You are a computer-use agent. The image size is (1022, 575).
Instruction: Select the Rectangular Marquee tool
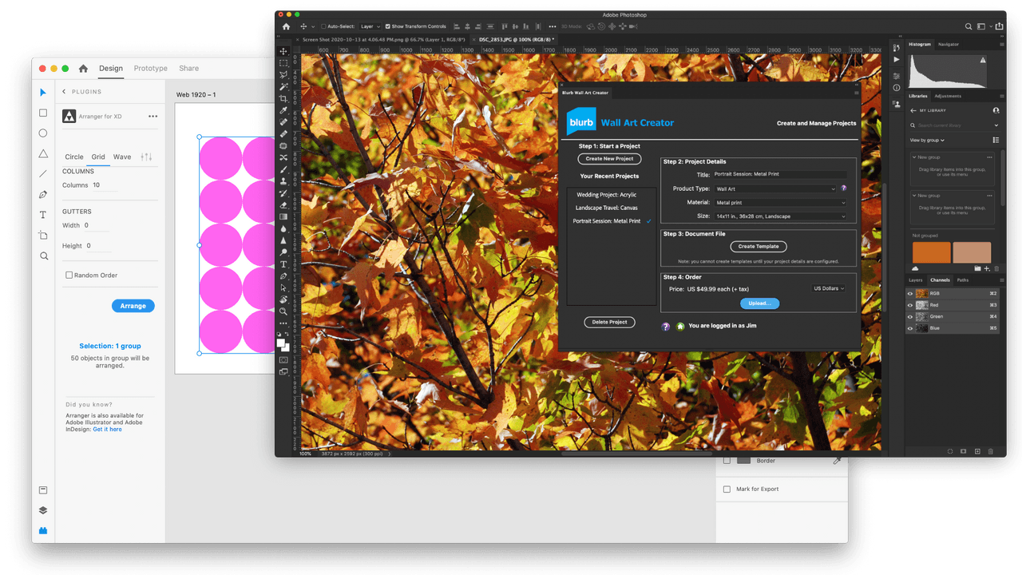click(x=283, y=63)
